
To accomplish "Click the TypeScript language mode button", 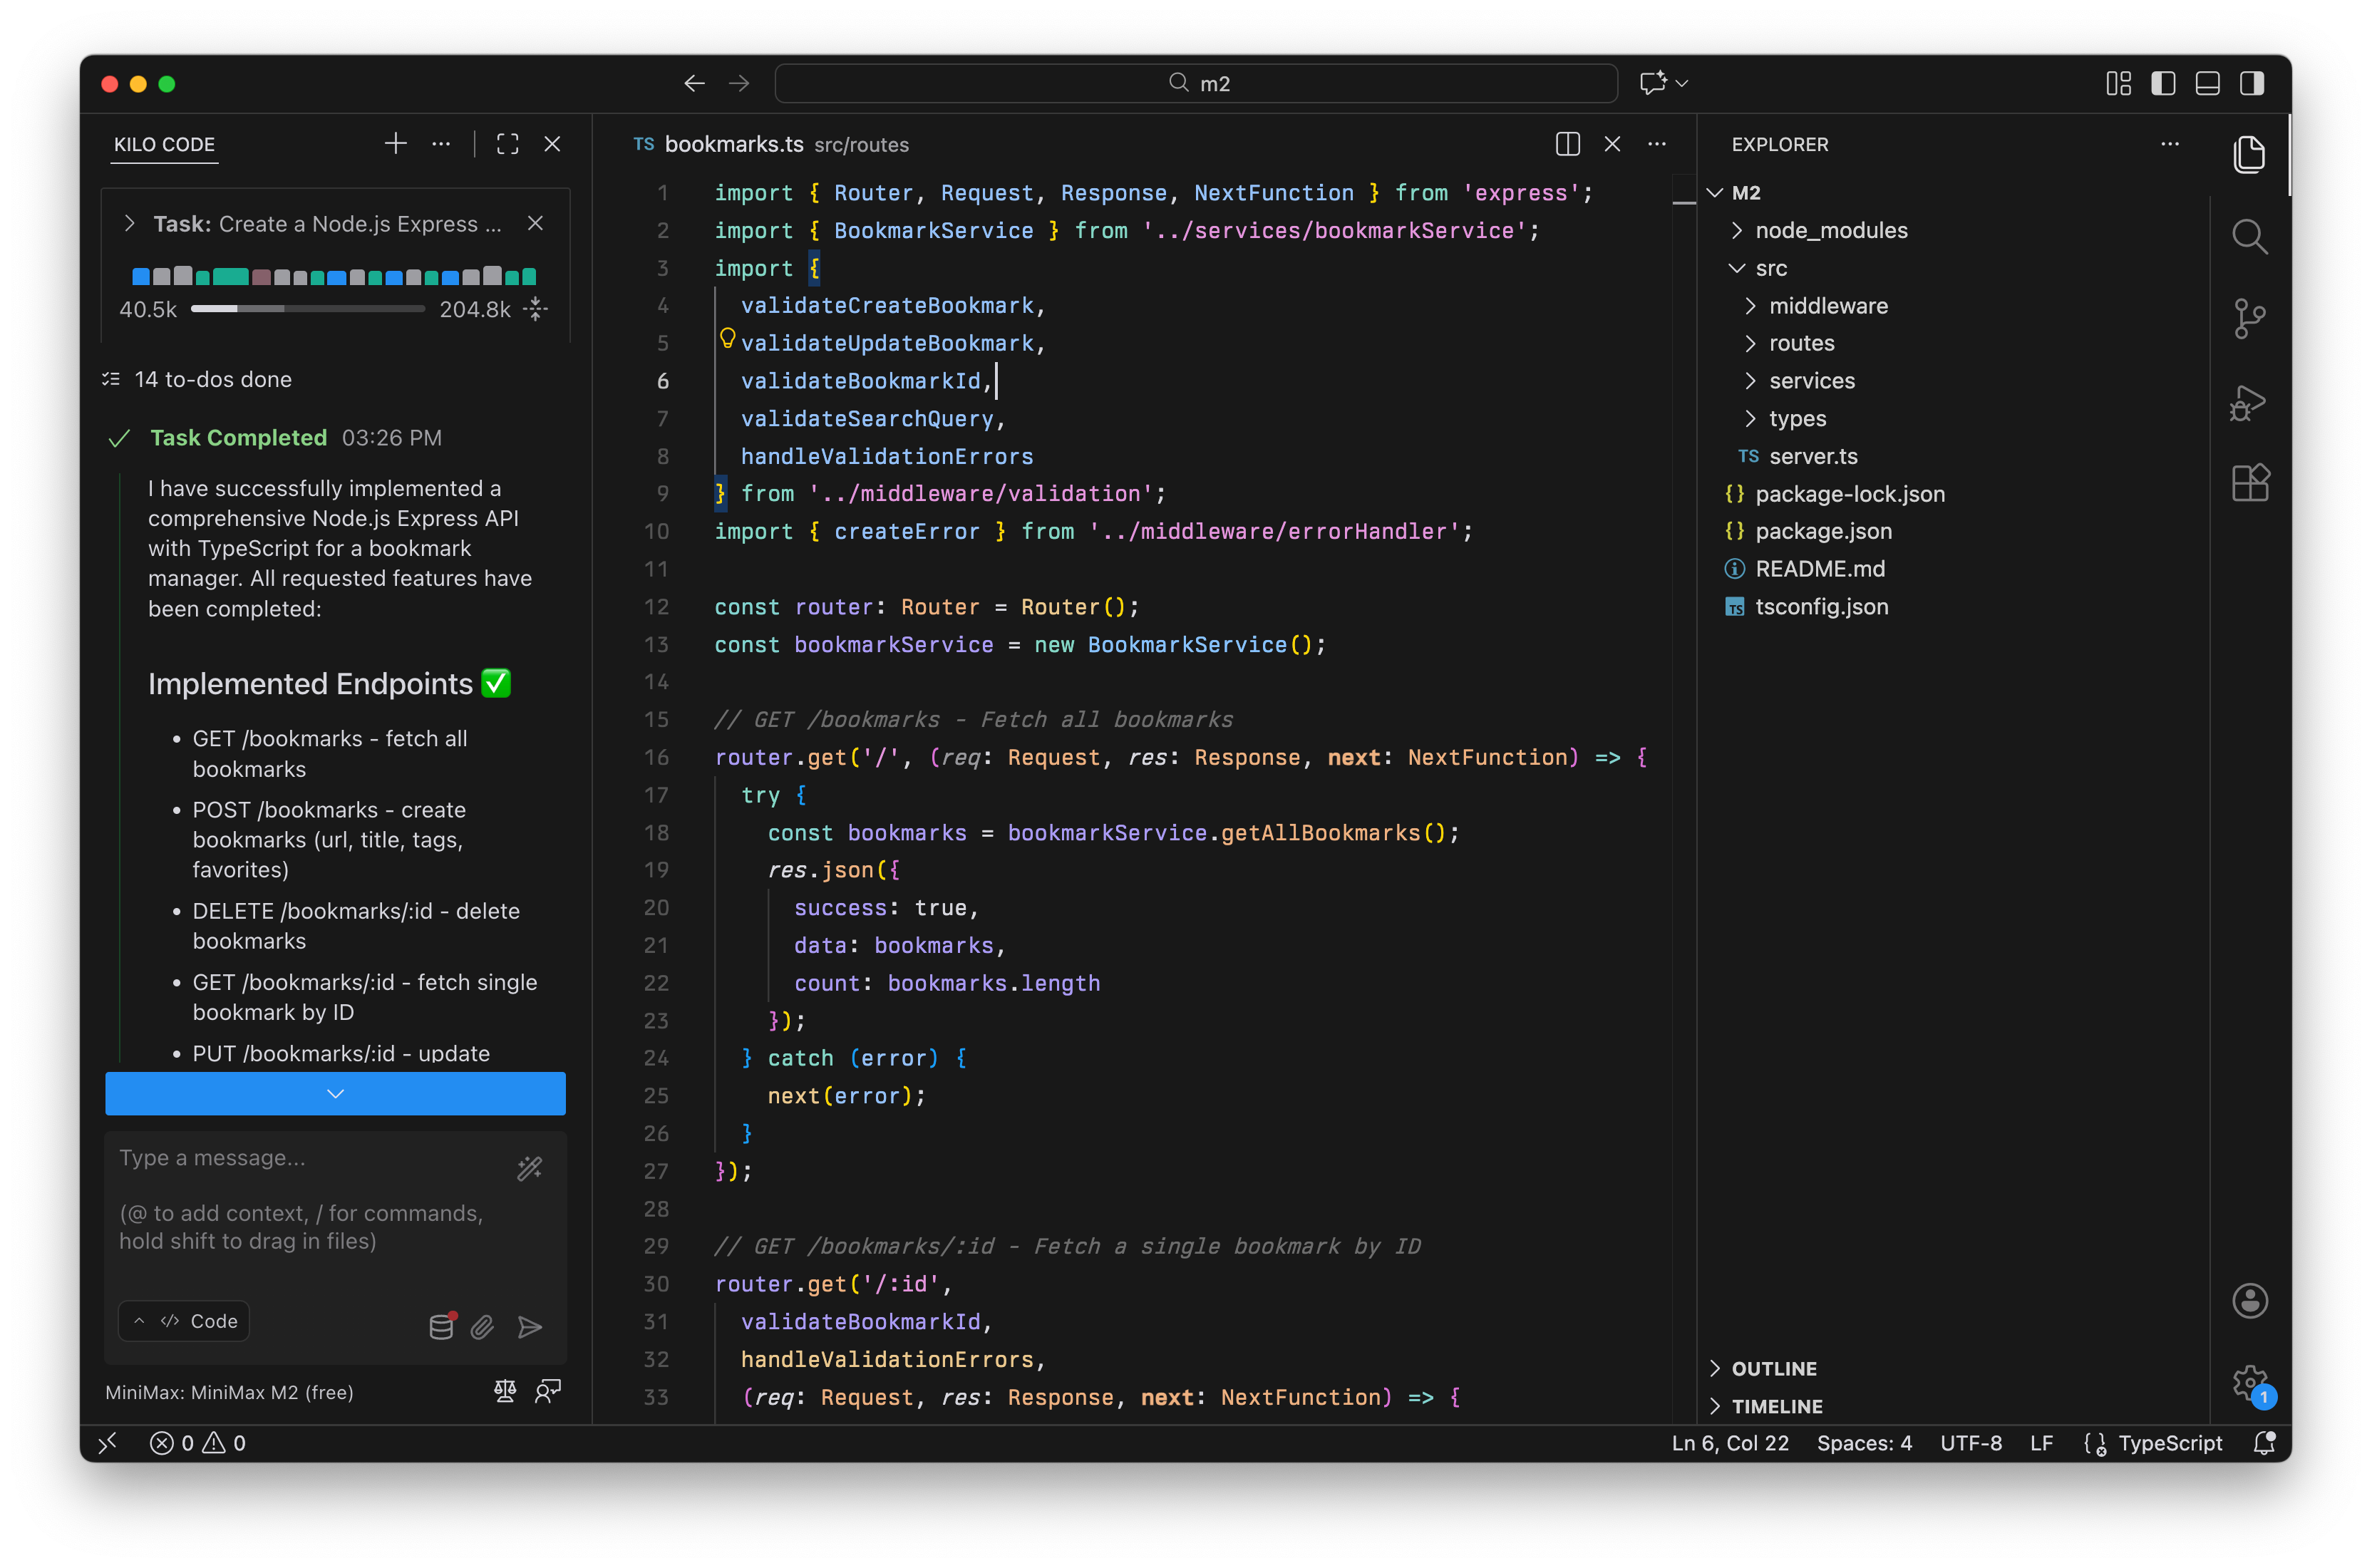I will tap(2169, 1443).
